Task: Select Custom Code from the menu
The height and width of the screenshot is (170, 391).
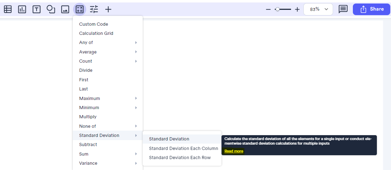Action: (x=94, y=24)
